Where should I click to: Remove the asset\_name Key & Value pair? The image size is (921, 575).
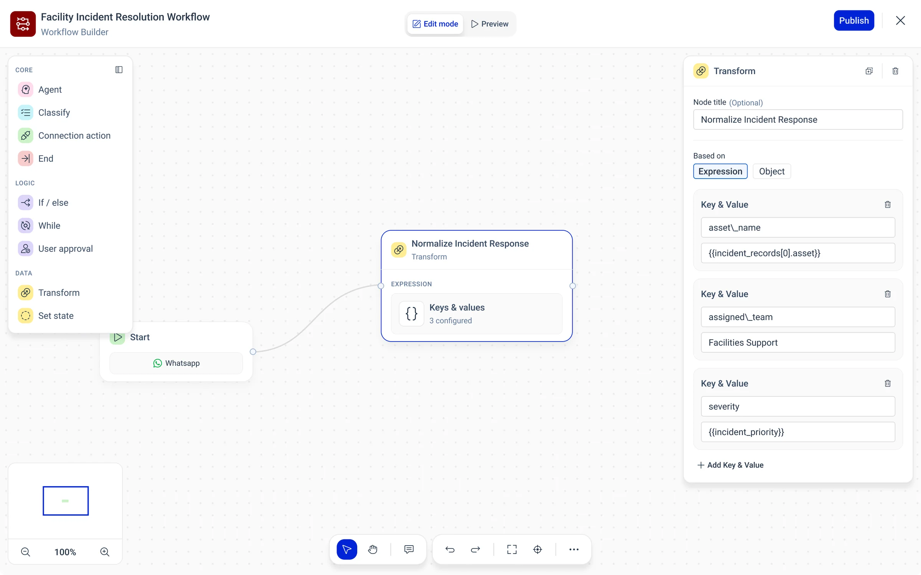[x=888, y=204]
